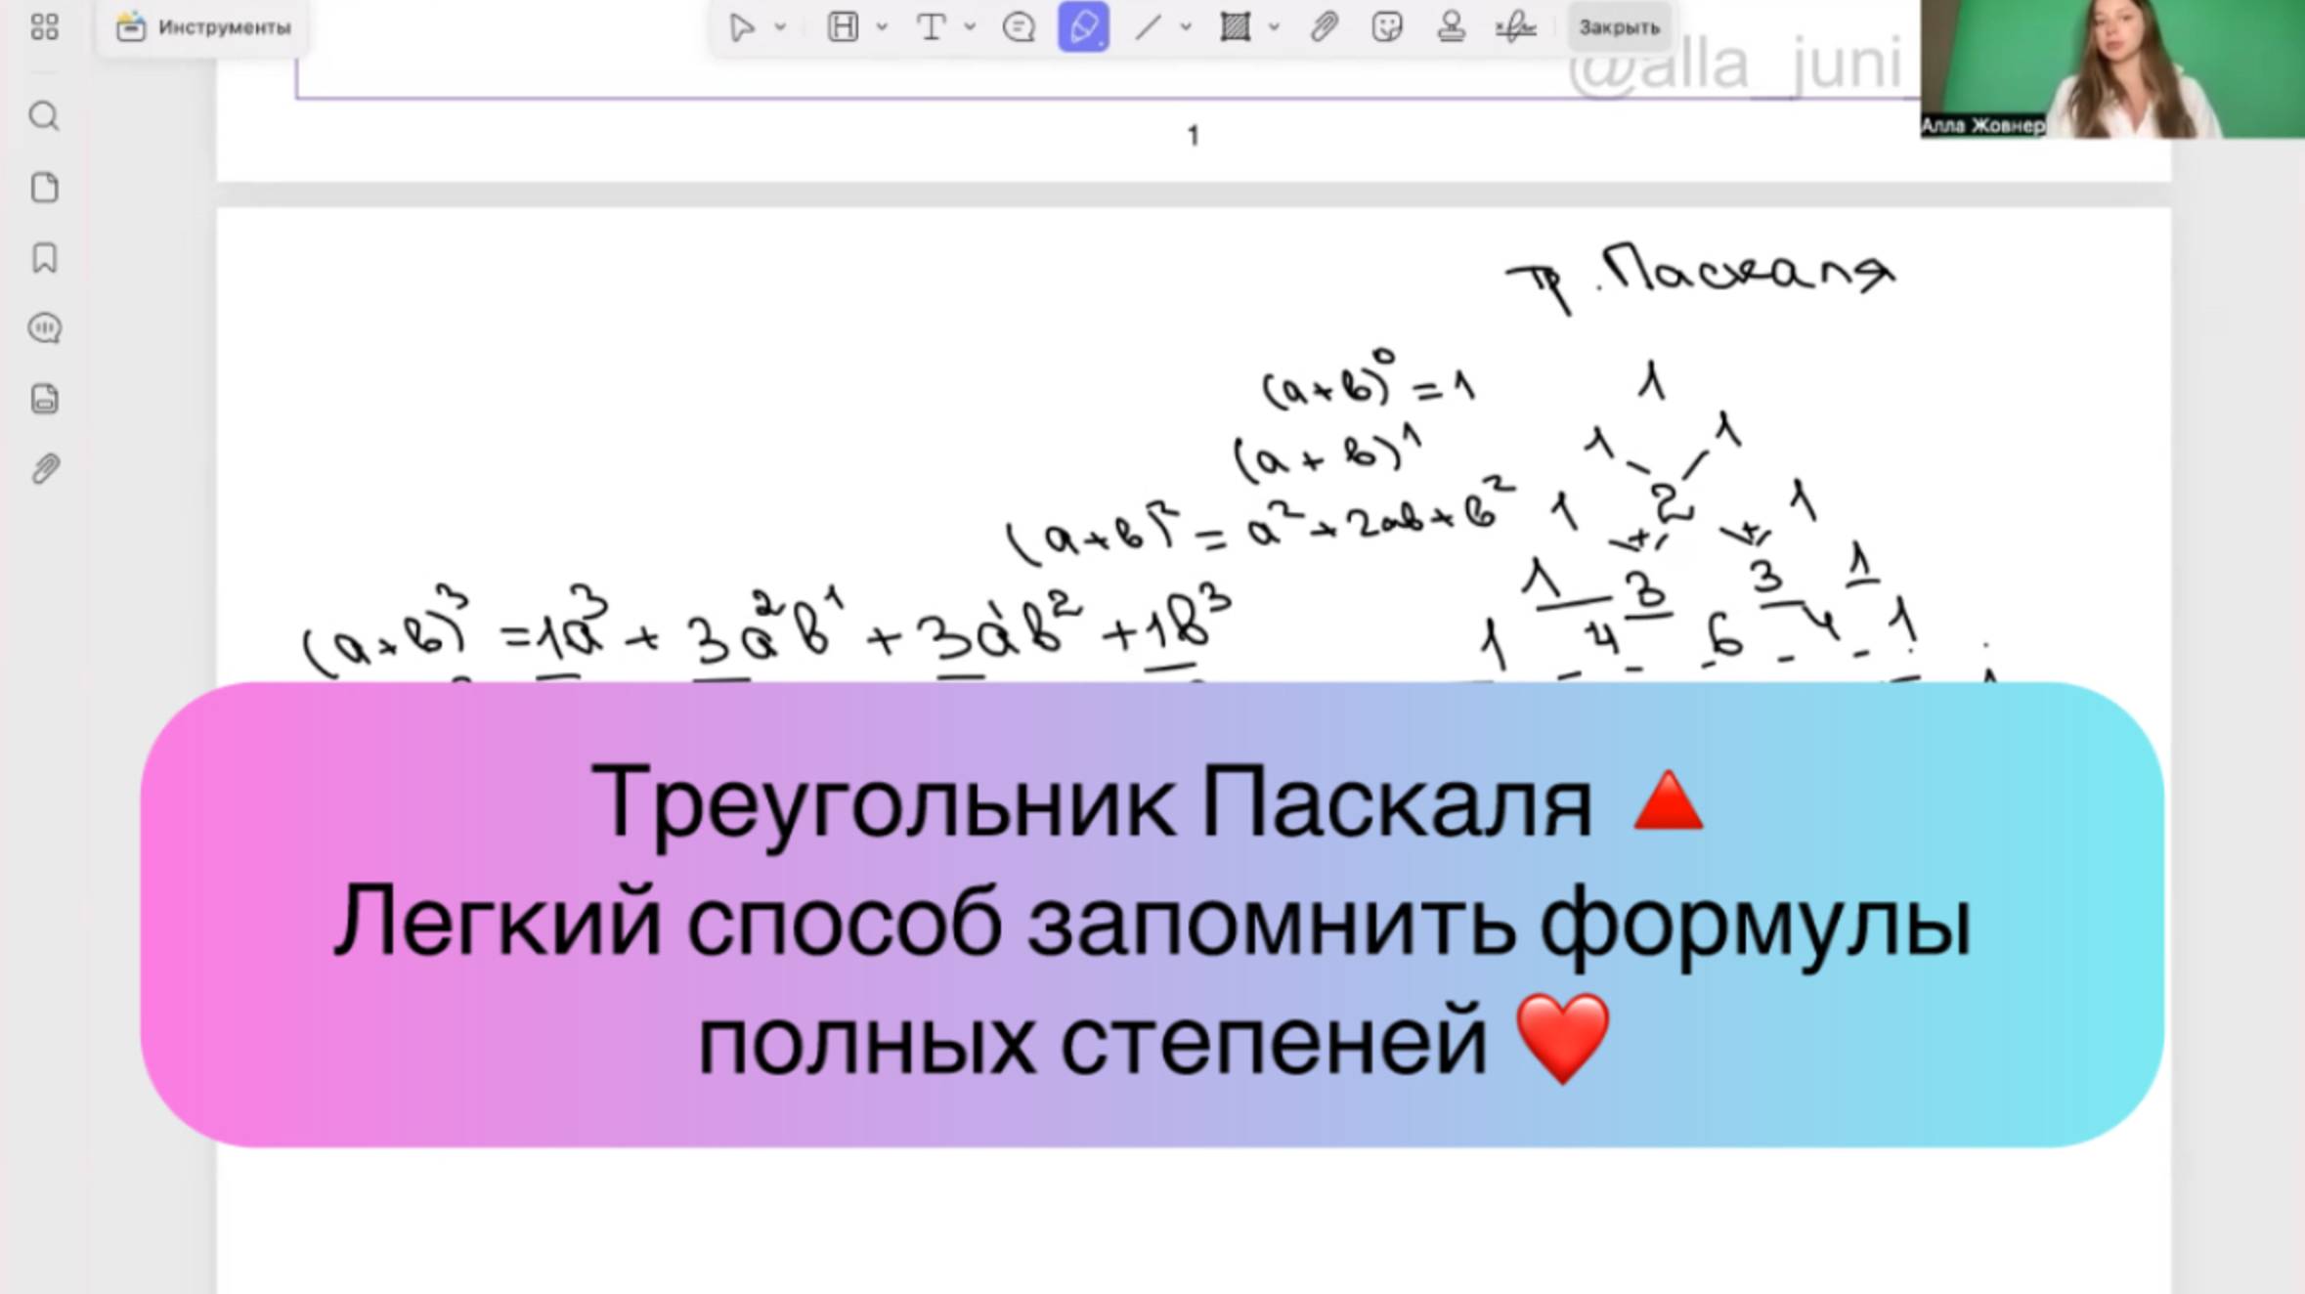
Task: Open search in the left sidebar
Action: pos(44,116)
